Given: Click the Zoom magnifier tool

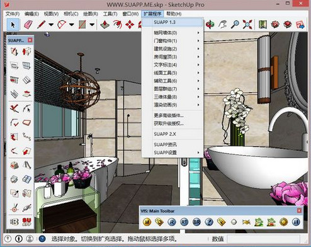Looking at the screenshot, I should (235, 25).
